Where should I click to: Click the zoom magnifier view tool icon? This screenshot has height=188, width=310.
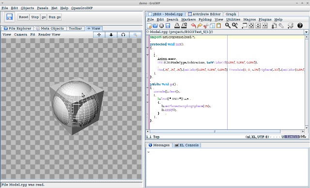tap(135, 34)
